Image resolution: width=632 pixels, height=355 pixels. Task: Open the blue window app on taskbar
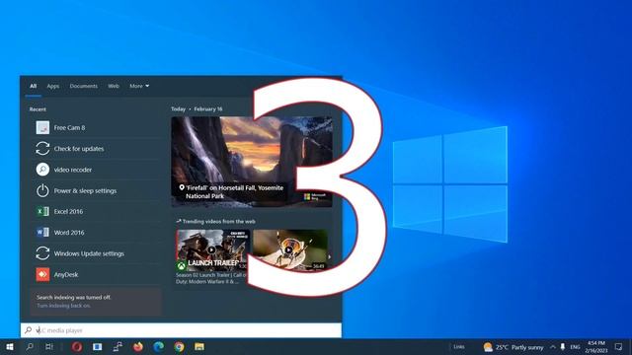[97, 346]
